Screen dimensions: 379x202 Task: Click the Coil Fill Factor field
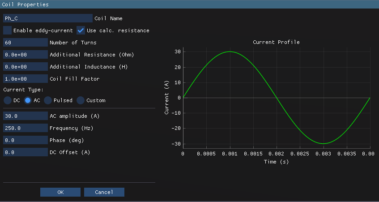[25, 79]
